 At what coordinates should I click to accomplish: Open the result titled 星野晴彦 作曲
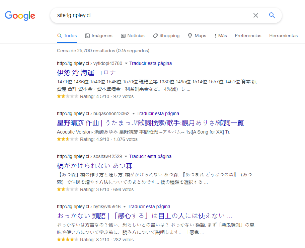pos(150,123)
